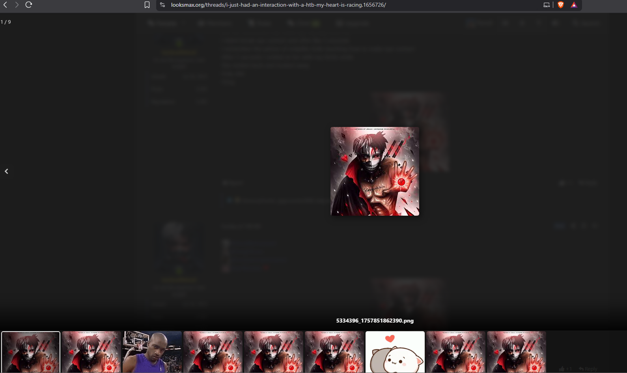Select the first thumbnail in gallery strip
627x373 pixels.
click(31, 352)
